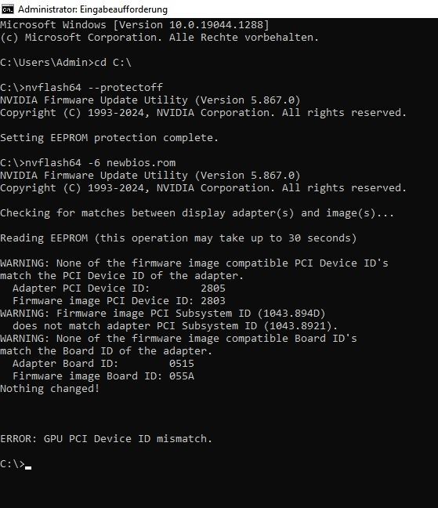Click Firmware image PCI Device ID value 2803
This screenshot has width=438, height=508.
pos(213,301)
